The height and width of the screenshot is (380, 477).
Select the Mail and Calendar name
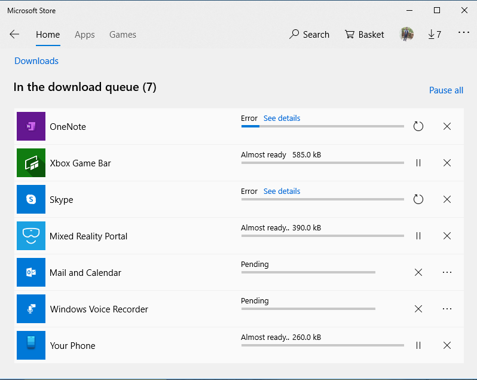pos(85,273)
